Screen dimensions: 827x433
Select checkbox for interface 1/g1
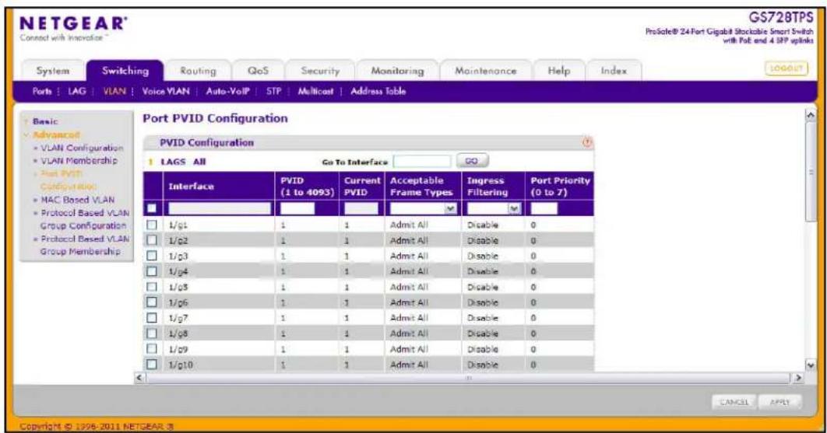pos(152,225)
